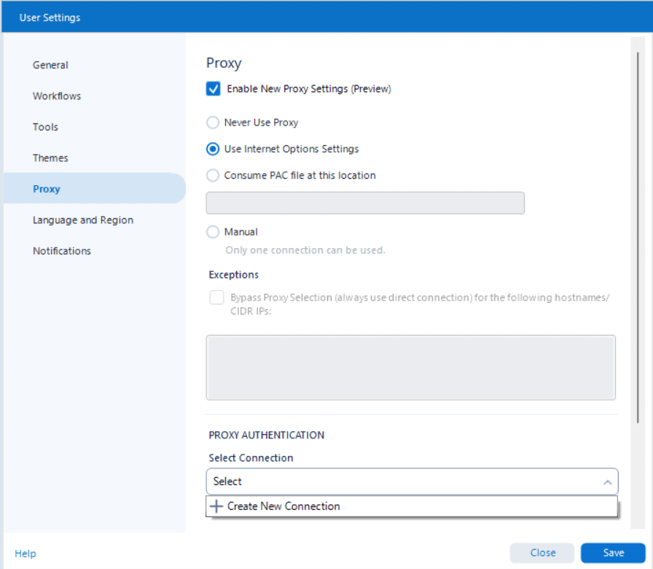
Task: Choose Consume PAC file at this location
Action: (213, 175)
